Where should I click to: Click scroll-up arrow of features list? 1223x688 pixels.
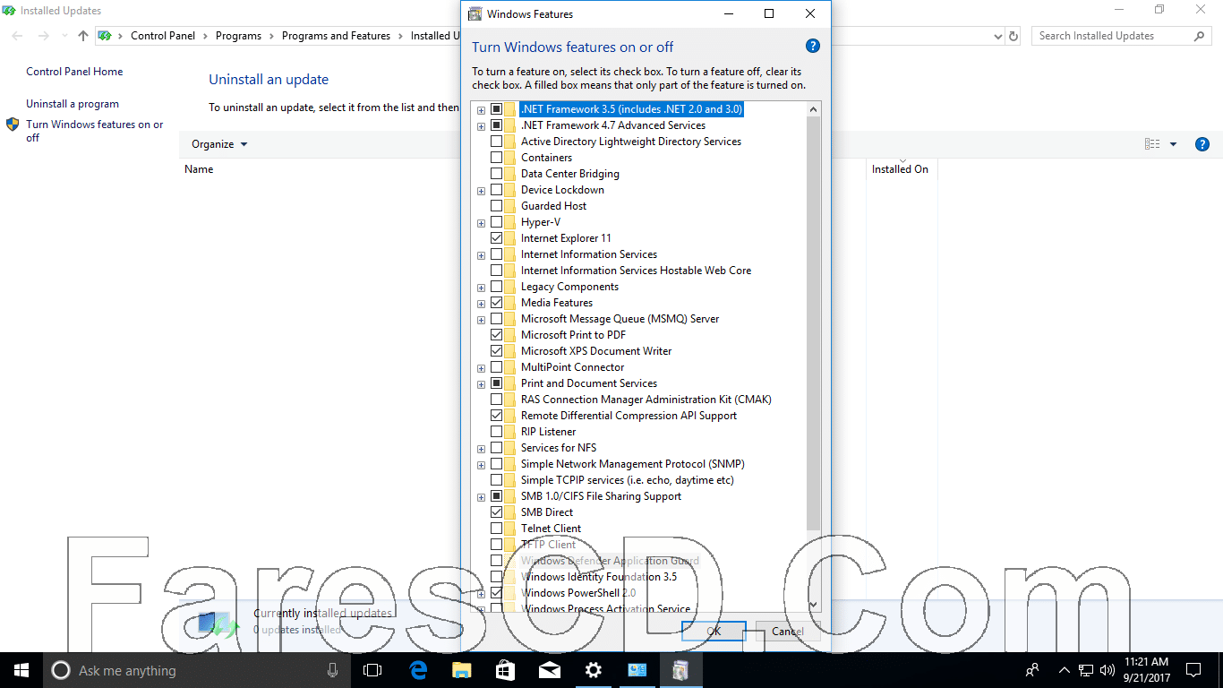point(813,109)
